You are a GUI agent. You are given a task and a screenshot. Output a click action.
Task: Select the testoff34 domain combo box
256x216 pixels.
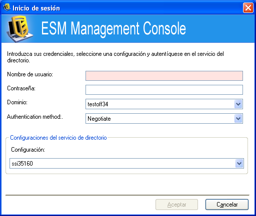164,104
